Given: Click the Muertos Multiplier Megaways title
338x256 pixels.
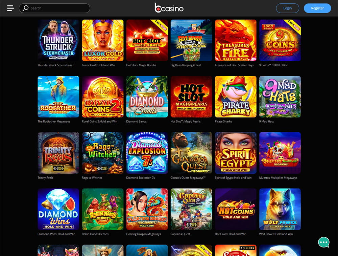Looking at the screenshot, I should point(278,177).
